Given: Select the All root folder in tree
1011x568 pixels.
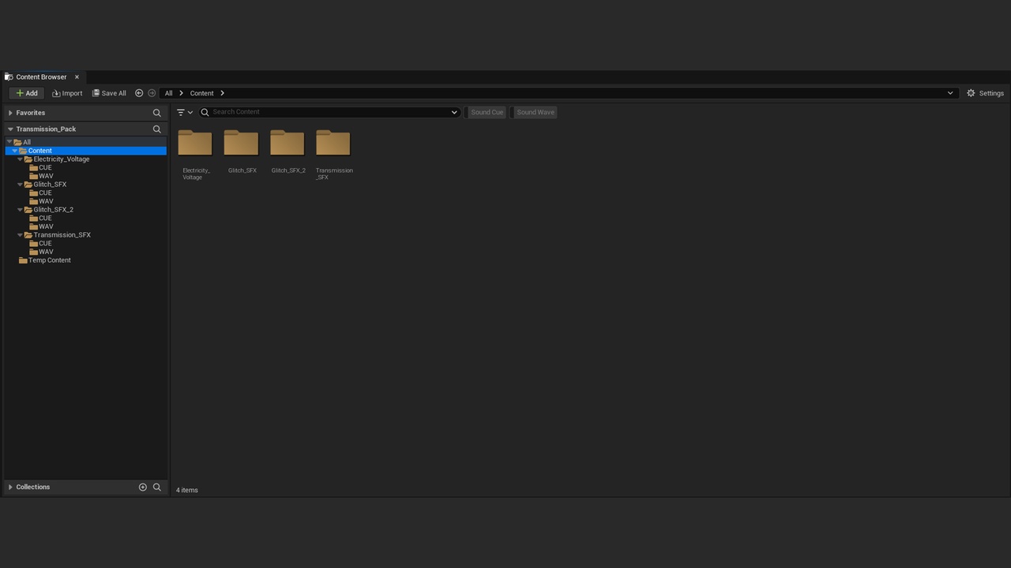Looking at the screenshot, I should [26, 143].
